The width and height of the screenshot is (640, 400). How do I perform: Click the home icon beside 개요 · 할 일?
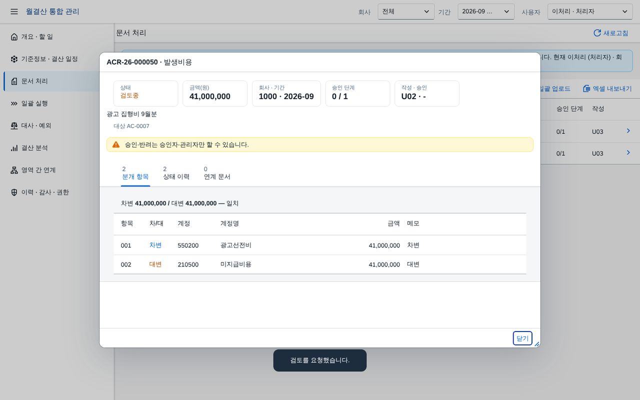14,36
